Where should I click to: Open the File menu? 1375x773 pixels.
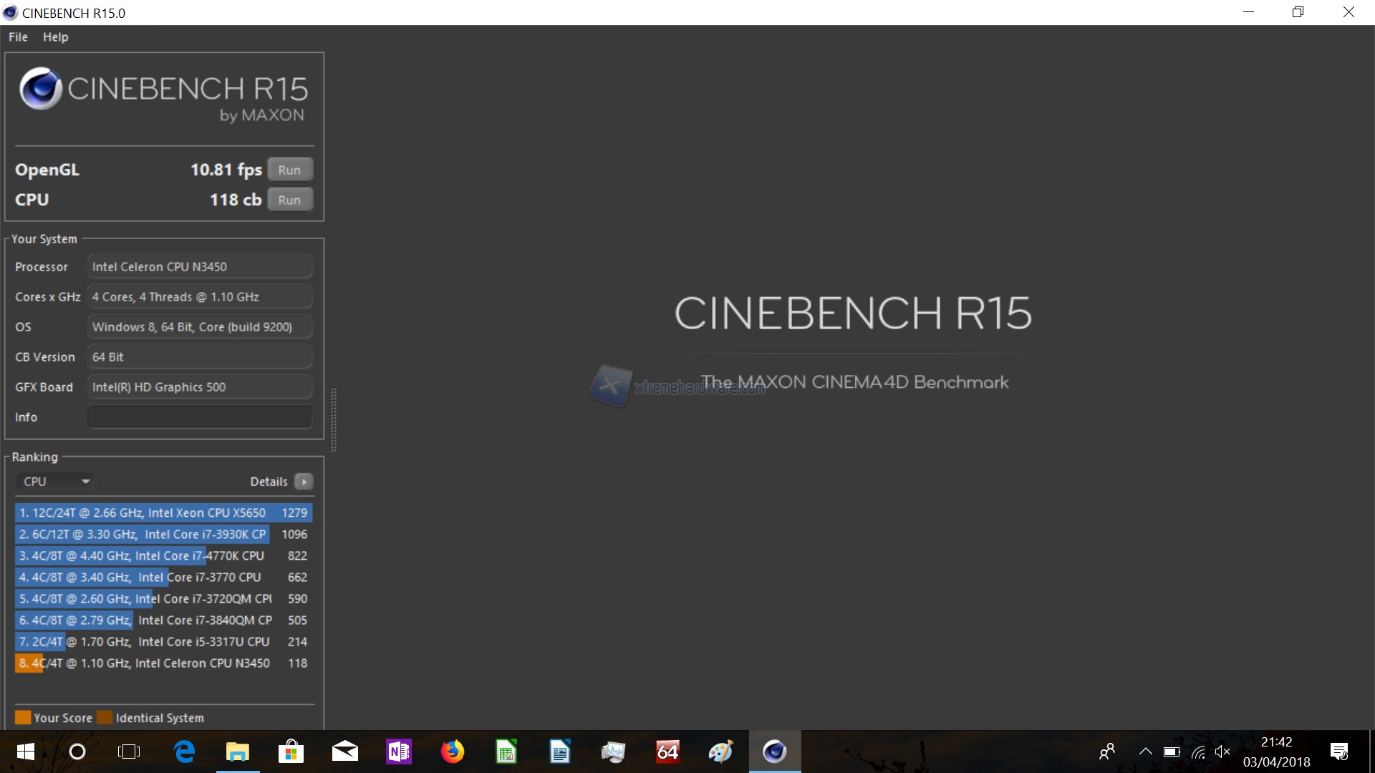coord(17,37)
